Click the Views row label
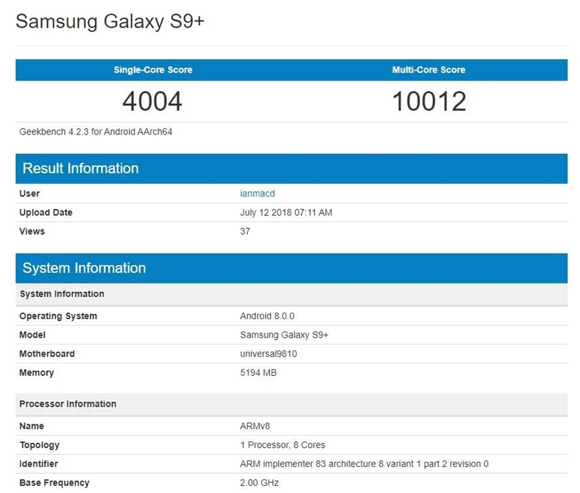Image resolution: width=580 pixels, height=493 pixels. point(32,231)
